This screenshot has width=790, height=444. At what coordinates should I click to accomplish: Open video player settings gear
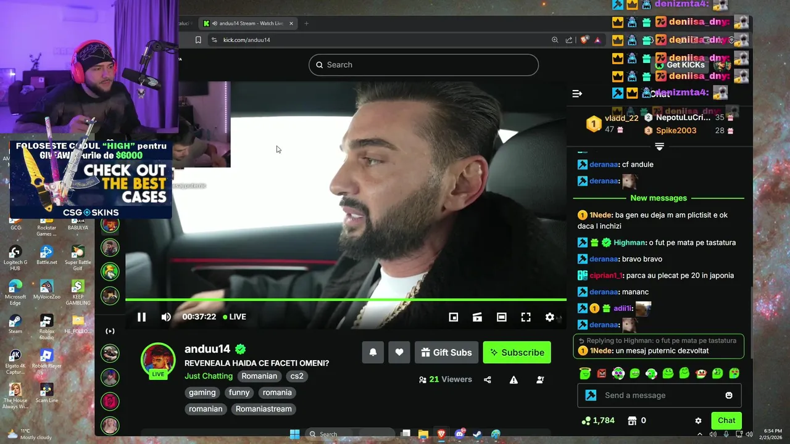[550, 317]
